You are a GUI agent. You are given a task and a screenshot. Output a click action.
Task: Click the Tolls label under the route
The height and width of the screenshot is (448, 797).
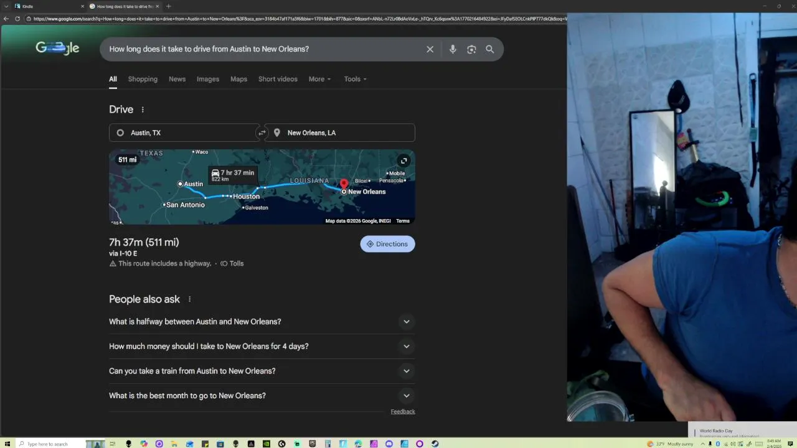click(237, 264)
